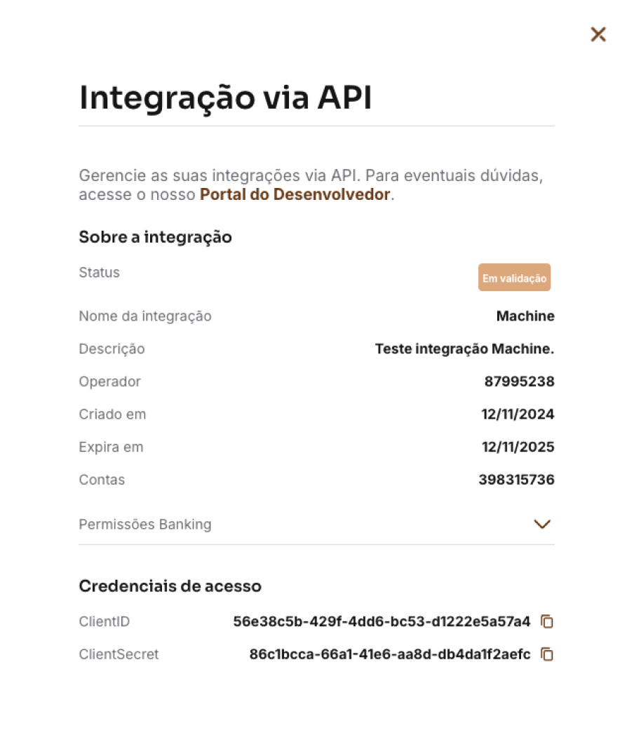Click the Permissões Banking row label

point(144,525)
